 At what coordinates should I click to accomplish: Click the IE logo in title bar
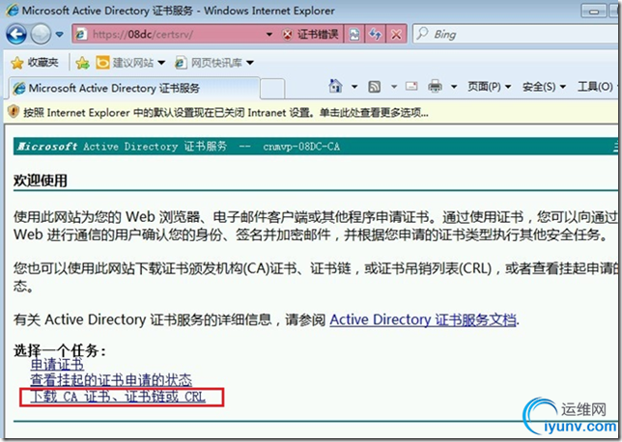pyautogui.click(x=12, y=10)
